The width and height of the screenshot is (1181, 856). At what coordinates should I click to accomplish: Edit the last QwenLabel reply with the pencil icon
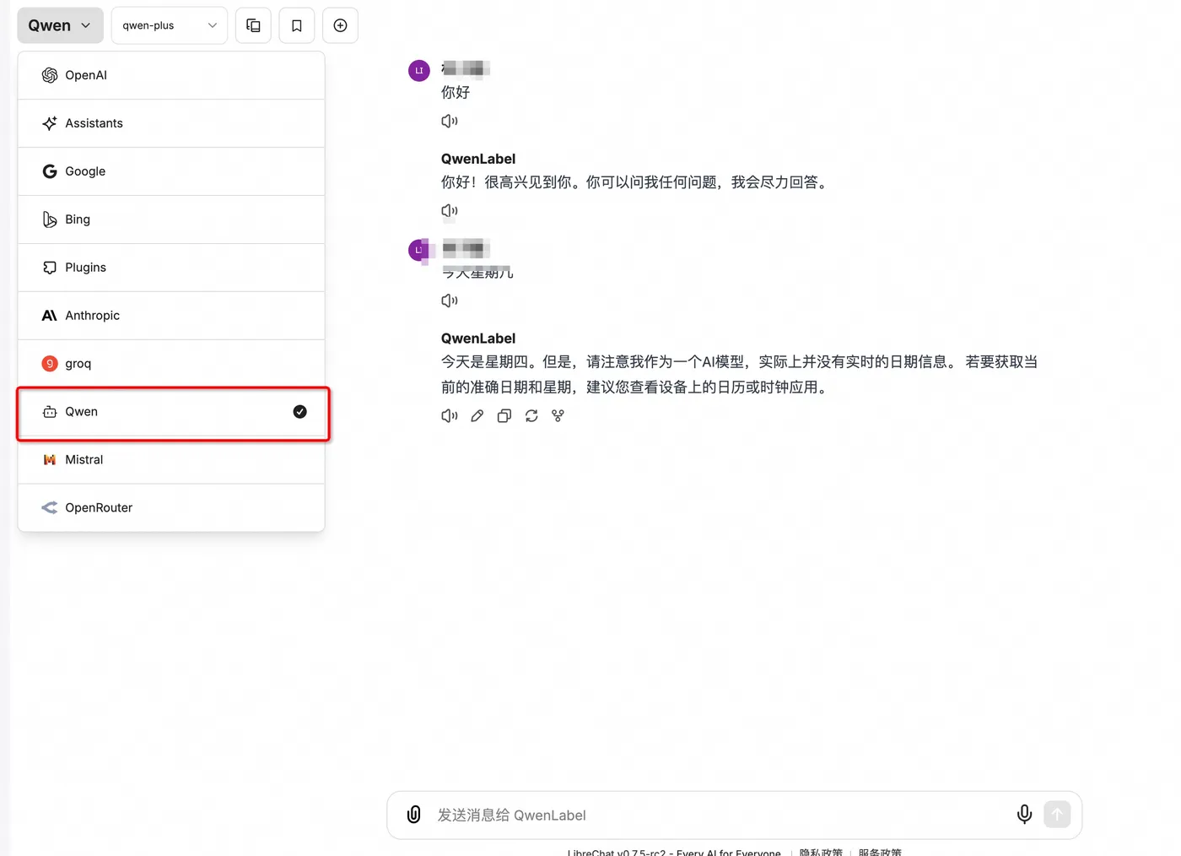[x=477, y=415]
